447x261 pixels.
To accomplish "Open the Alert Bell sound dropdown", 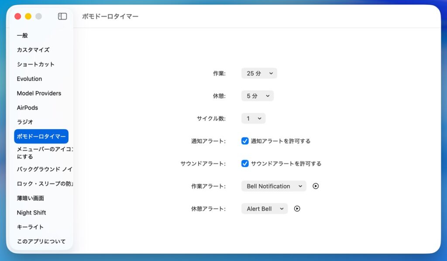I will (264, 209).
